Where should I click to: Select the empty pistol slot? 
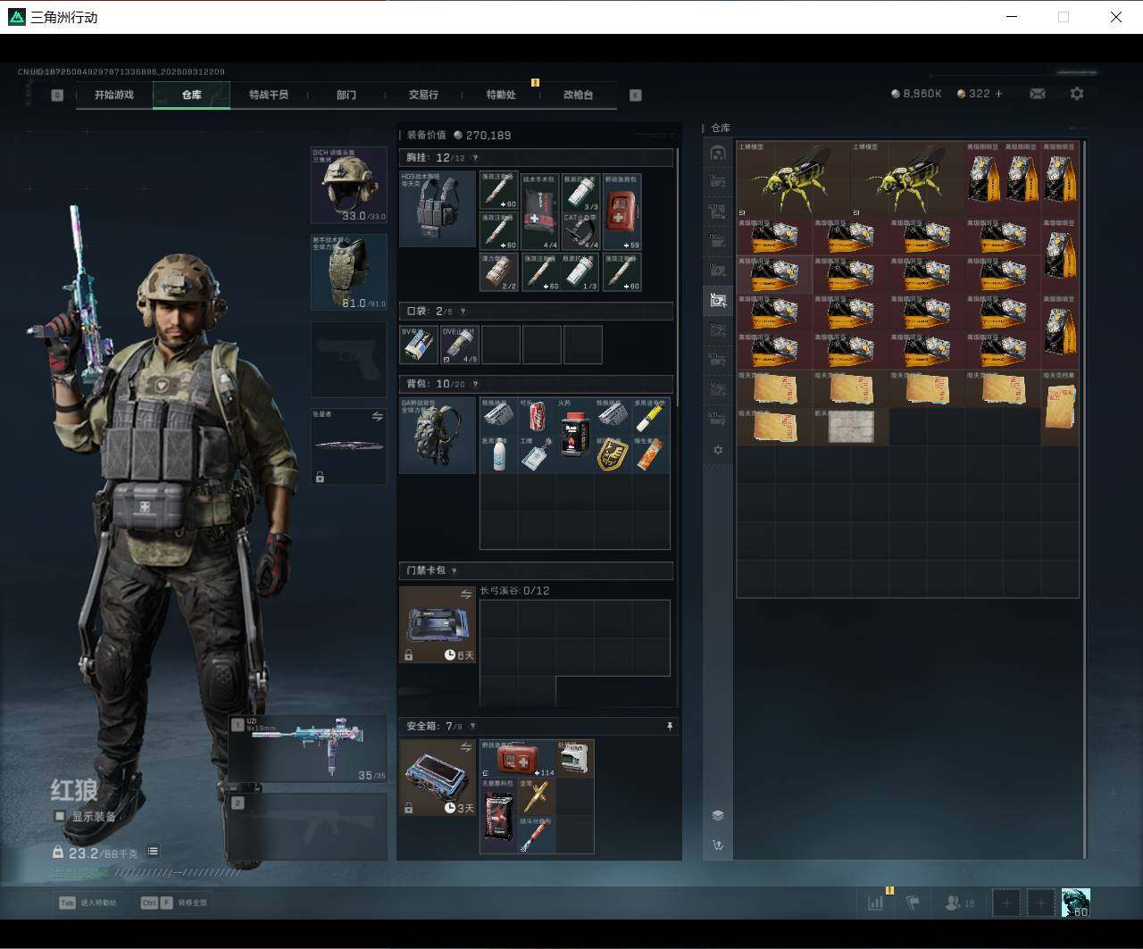pos(348,360)
